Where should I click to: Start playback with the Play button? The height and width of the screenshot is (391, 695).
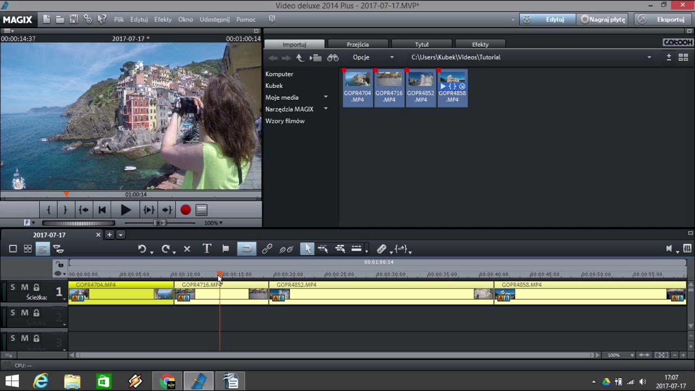pos(125,210)
